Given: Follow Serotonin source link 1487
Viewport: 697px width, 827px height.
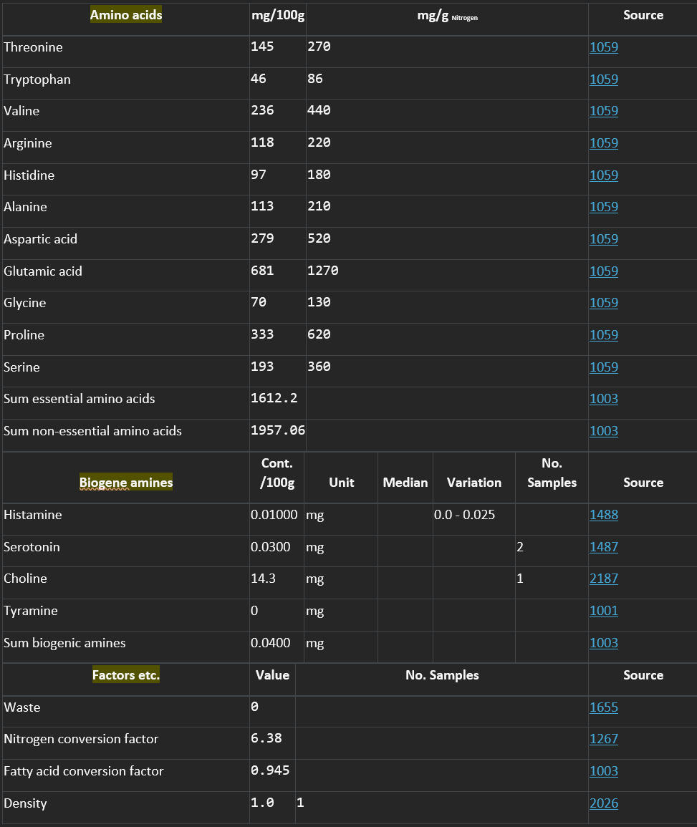Looking at the screenshot, I should click(604, 547).
